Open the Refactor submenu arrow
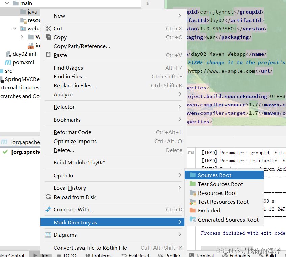 180,107
